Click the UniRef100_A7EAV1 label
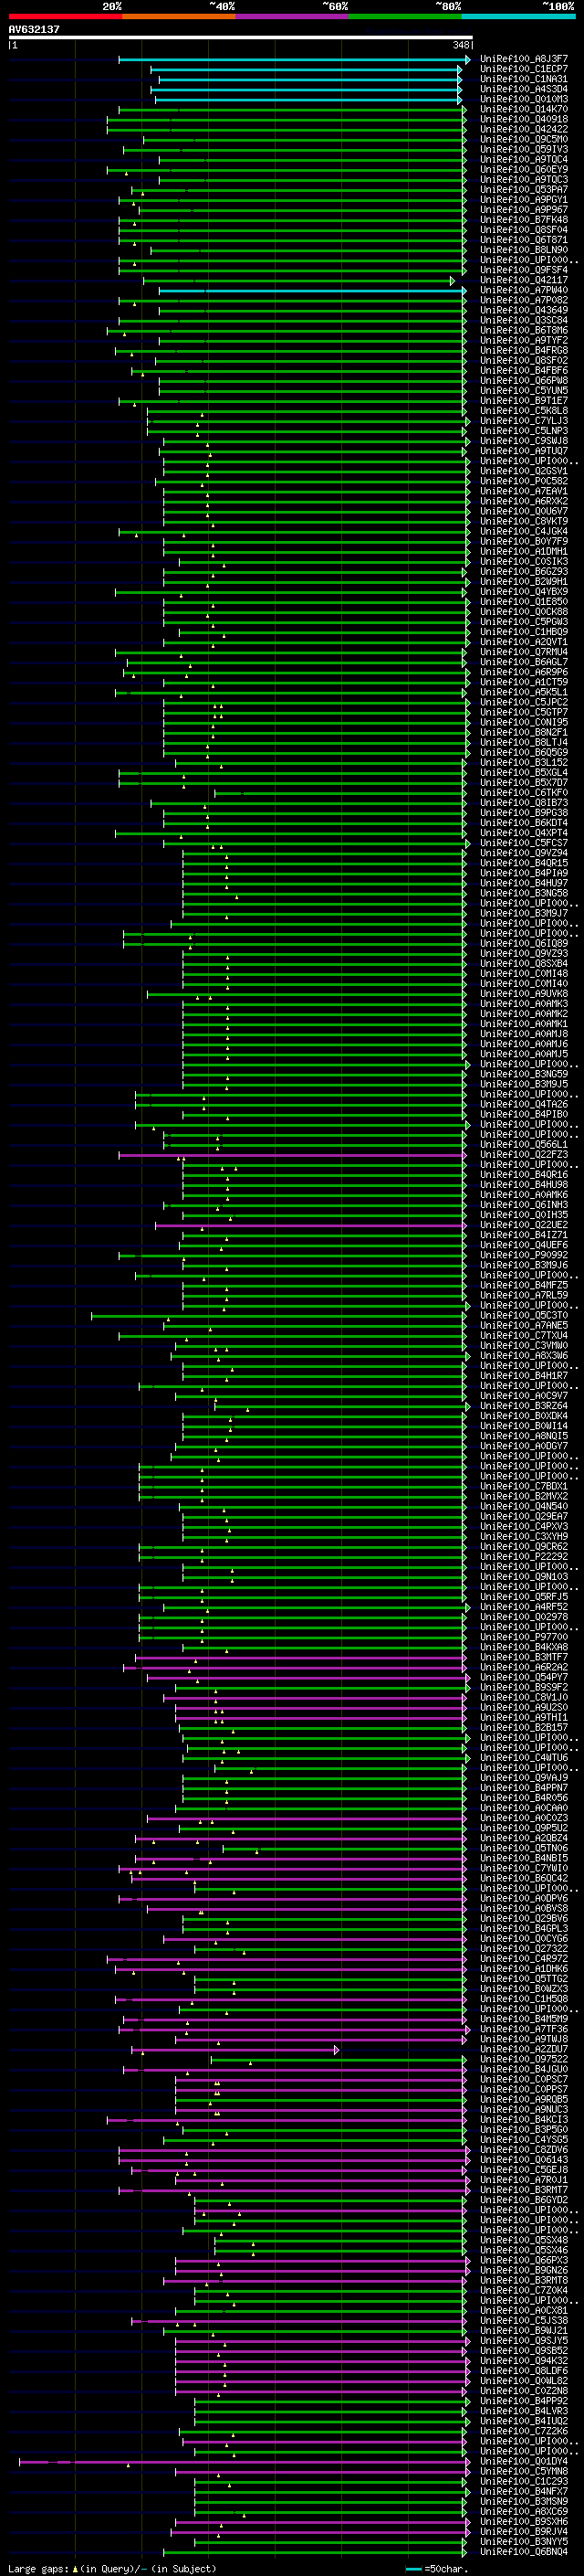This screenshot has height=2576, width=584. point(524,491)
